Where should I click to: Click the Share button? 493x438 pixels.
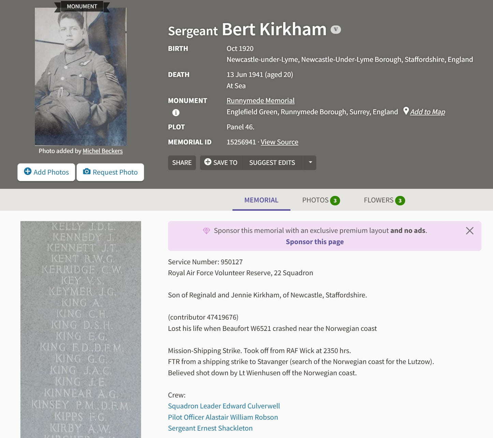pos(182,163)
